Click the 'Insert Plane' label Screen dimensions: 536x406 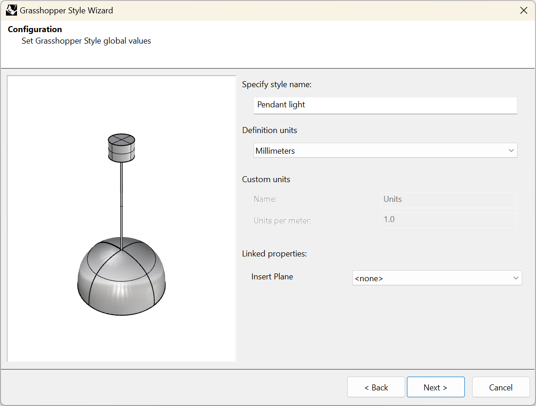pyautogui.click(x=272, y=277)
